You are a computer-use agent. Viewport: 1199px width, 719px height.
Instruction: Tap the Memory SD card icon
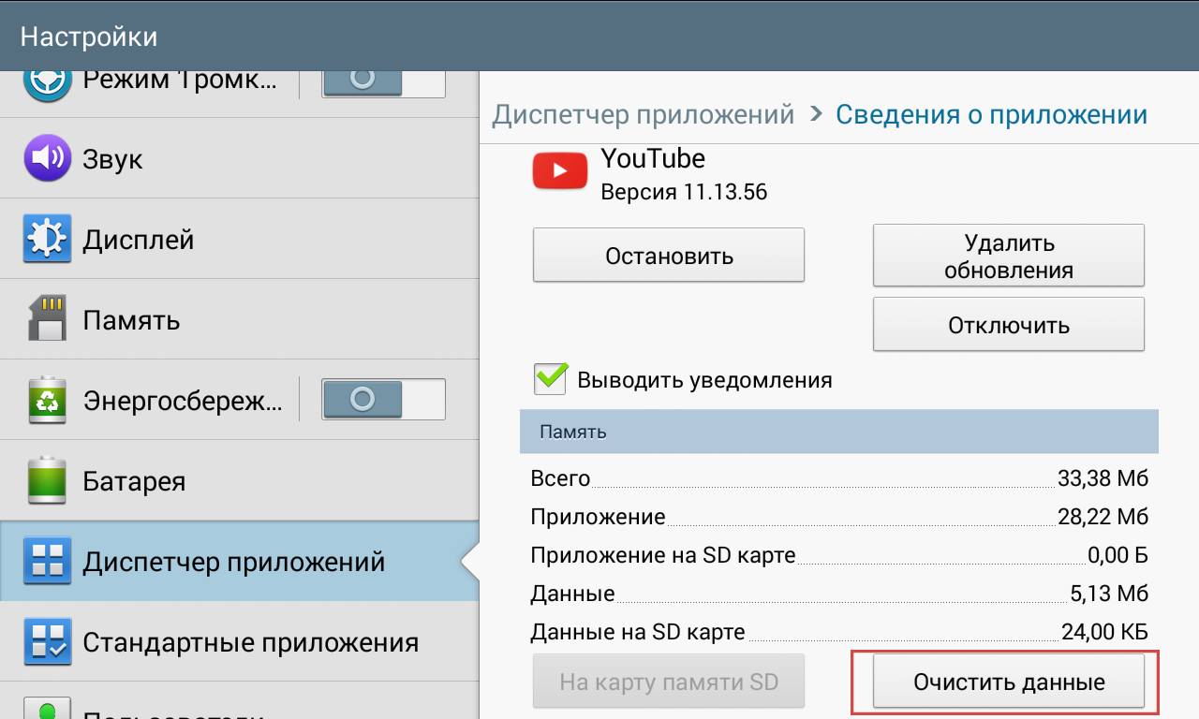coord(47,320)
